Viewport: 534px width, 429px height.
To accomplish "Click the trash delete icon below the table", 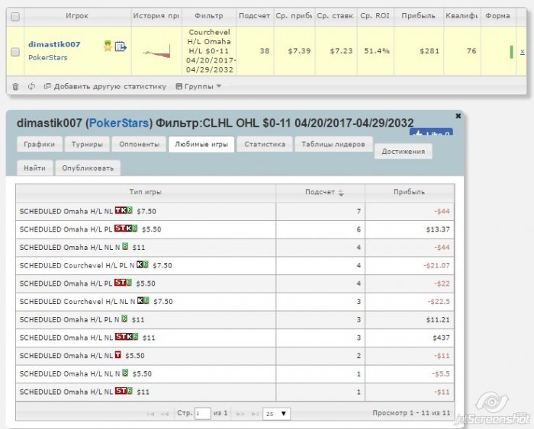I will [x=16, y=86].
